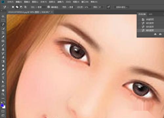Click the blue foreground color swatch
This screenshot has width=164, height=118.
tap(2, 105)
